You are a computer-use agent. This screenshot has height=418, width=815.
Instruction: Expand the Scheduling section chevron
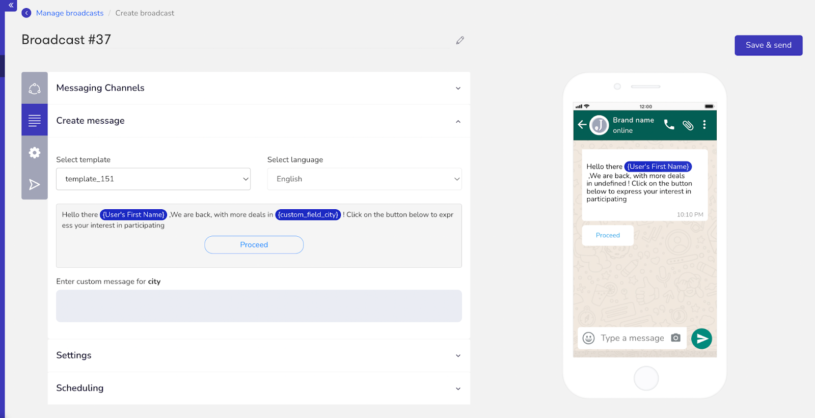[x=458, y=388]
